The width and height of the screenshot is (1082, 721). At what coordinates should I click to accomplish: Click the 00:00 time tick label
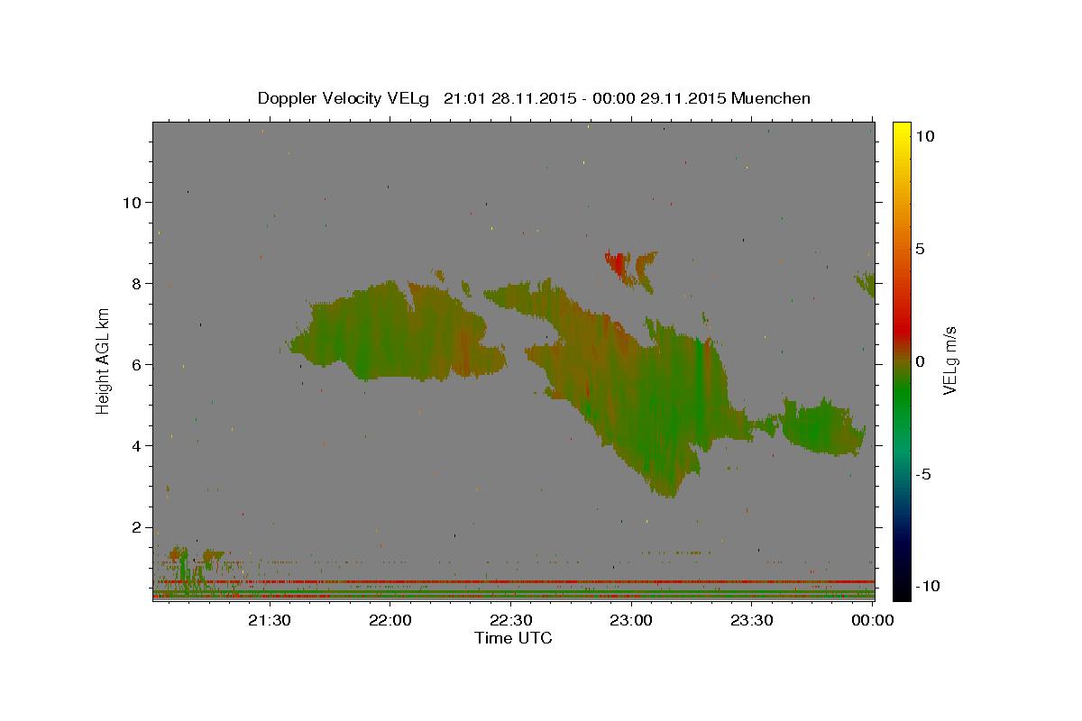pos(873,621)
